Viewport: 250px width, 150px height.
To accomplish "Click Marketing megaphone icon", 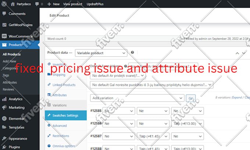I will (4, 107).
